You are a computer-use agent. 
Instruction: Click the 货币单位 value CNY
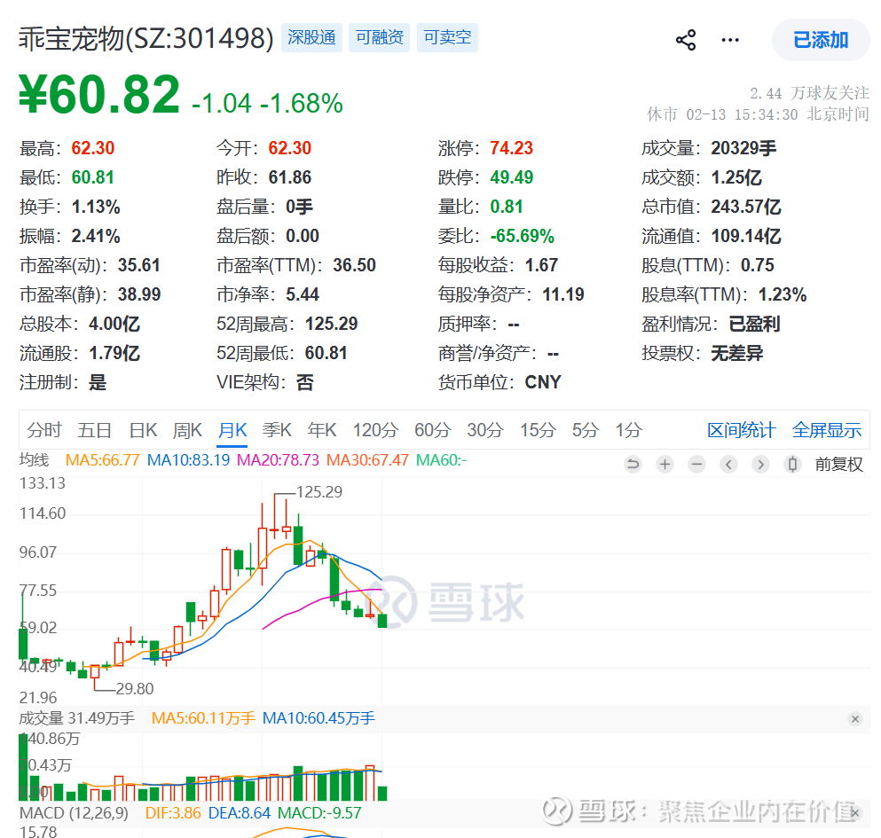(543, 382)
